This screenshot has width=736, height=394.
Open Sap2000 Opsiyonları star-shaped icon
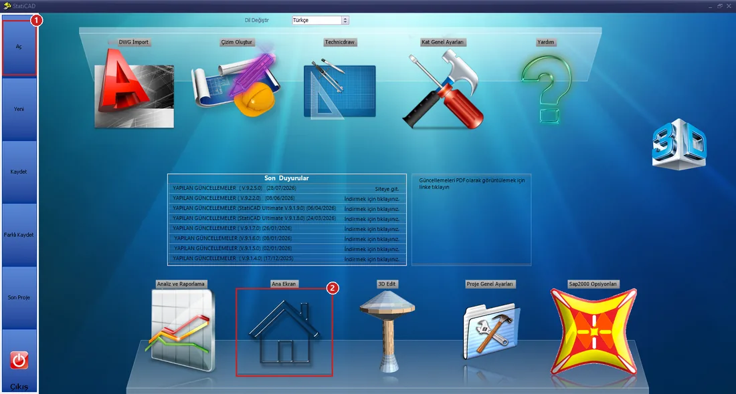(x=593, y=332)
